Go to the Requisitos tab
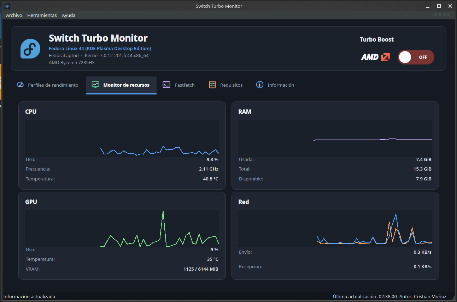Viewport: 457px width, 302px height. click(226, 85)
